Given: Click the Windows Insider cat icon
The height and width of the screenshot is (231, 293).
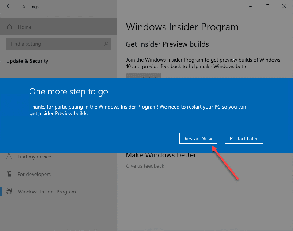Looking at the screenshot, I should 9,191.
